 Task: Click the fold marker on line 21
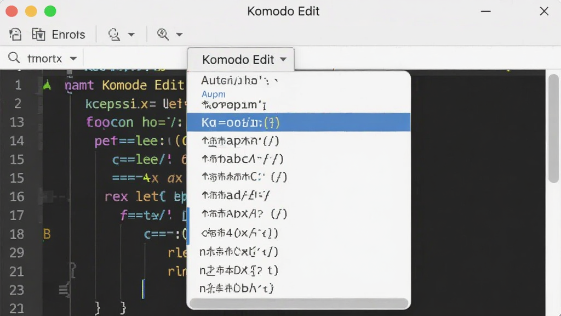[73, 270]
